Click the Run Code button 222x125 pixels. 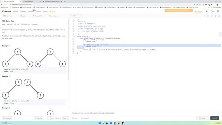pos(203,118)
